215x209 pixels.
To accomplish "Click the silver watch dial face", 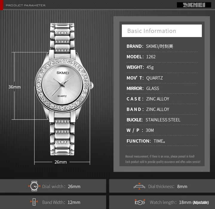I will (x=62, y=85).
